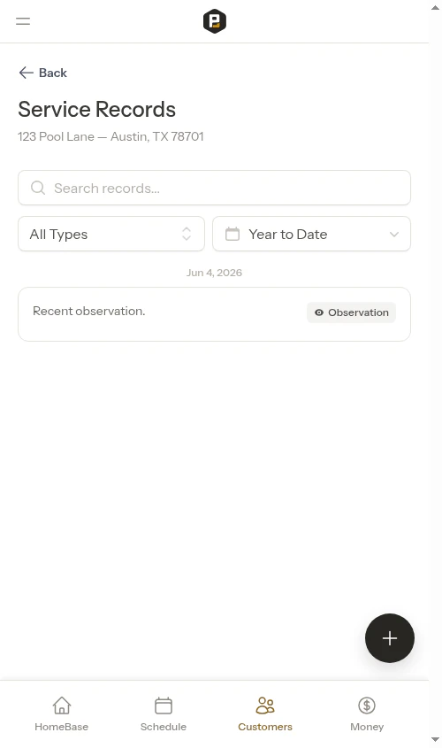Click the Jun 4, 2026 date label

pos(214,273)
